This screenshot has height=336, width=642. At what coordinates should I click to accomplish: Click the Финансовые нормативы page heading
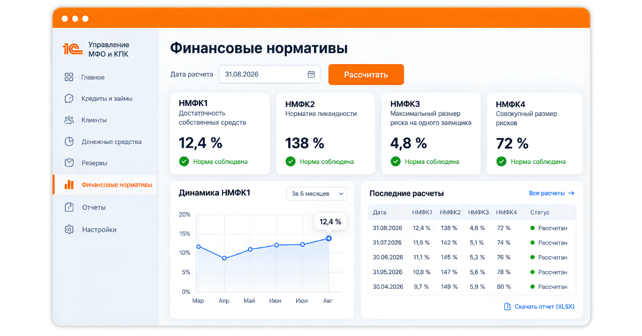pos(259,48)
